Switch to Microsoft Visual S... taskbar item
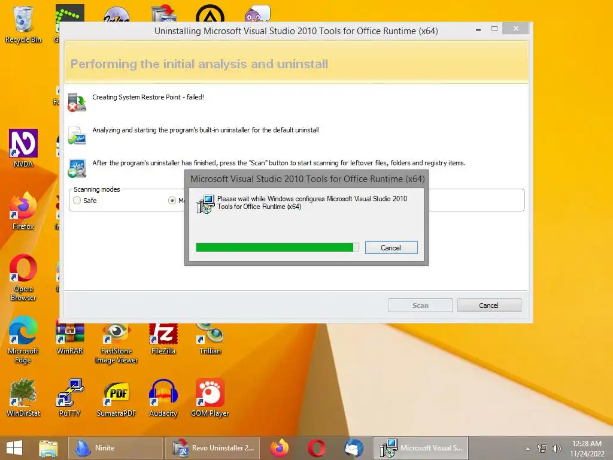The height and width of the screenshot is (460, 613). click(421, 448)
